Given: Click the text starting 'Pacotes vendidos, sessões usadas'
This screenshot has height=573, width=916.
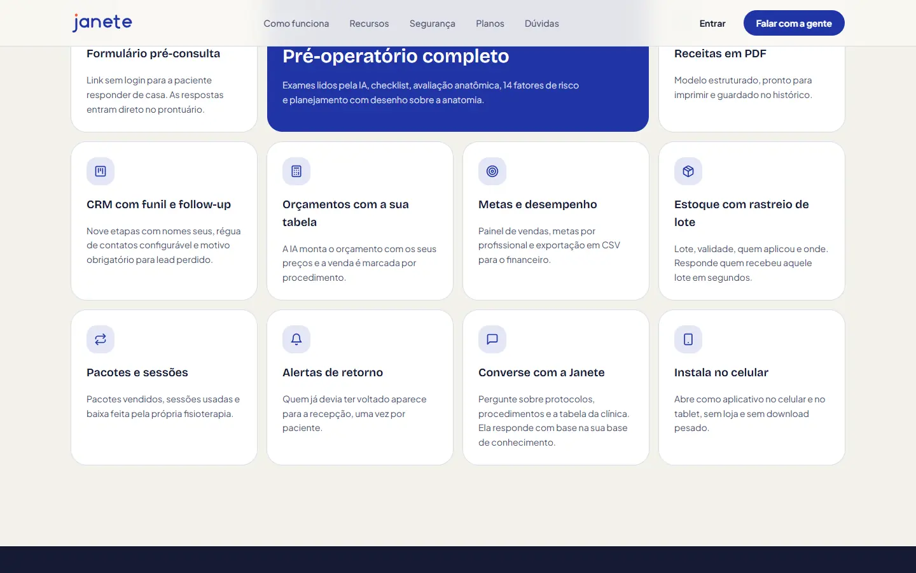Looking at the screenshot, I should coord(163,406).
